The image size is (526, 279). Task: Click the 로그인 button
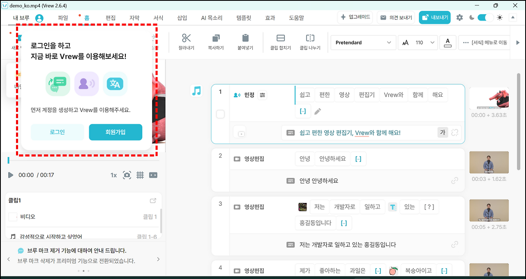click(57, 132)
